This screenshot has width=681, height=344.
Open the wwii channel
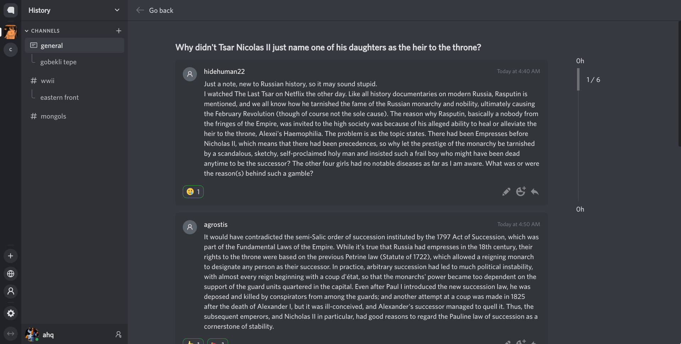point(48,81)
